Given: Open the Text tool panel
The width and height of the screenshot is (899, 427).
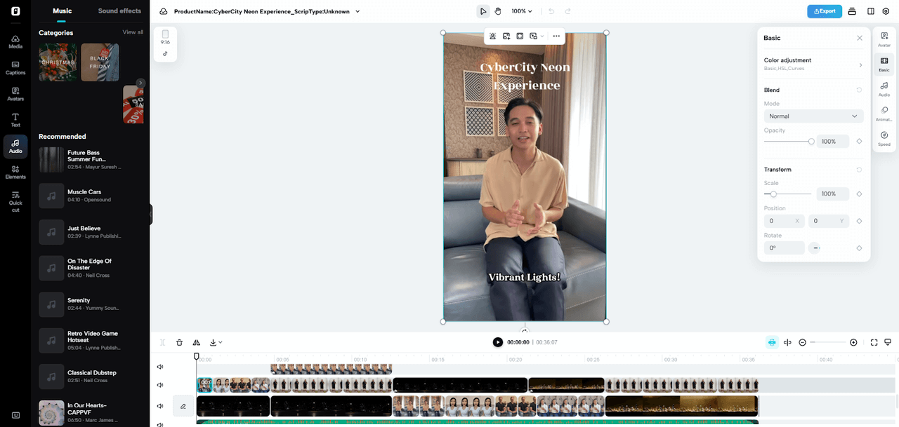Looking at the screenshot, I should pyautogui.click(x=15, y=120).
